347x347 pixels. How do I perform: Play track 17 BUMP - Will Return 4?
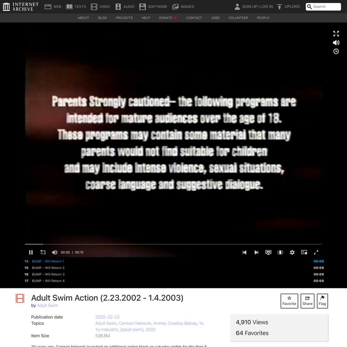coord(174,281)
